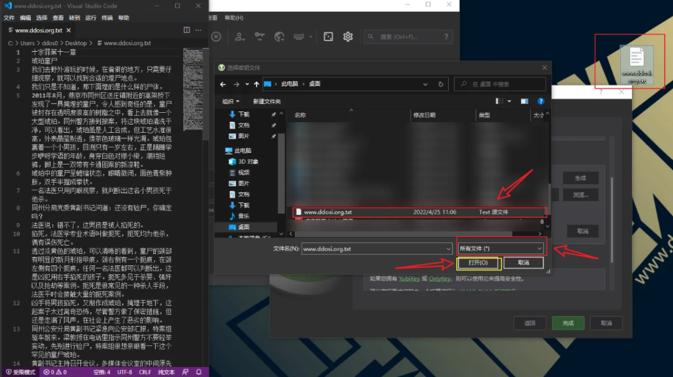
Task: Click the 返回 button in KeePassXC wizard
Action: [530, 323]
